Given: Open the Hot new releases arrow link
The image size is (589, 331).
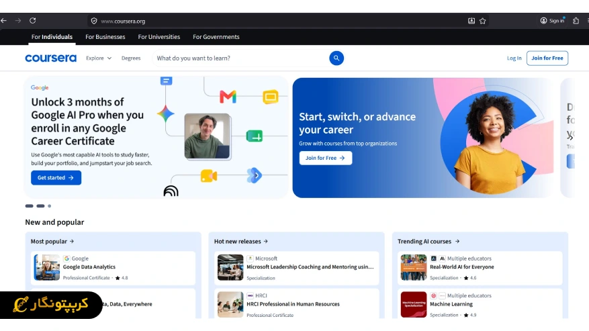Looking at the screenshot, I should pyautogui.click(x=241, y=242).
